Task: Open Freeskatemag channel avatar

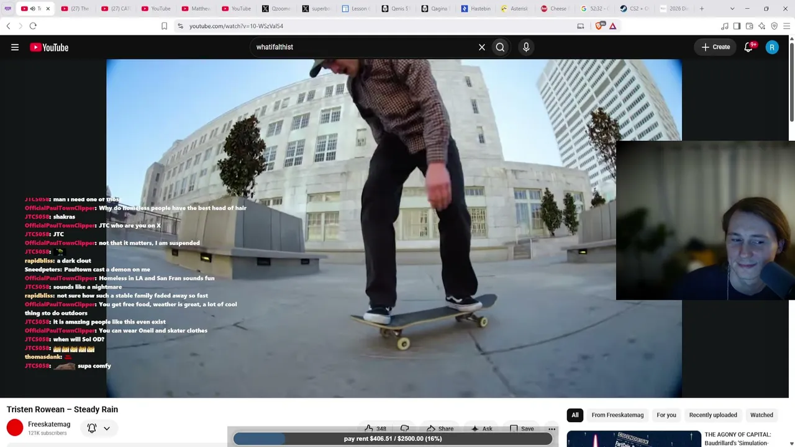Action: point(15,428)
